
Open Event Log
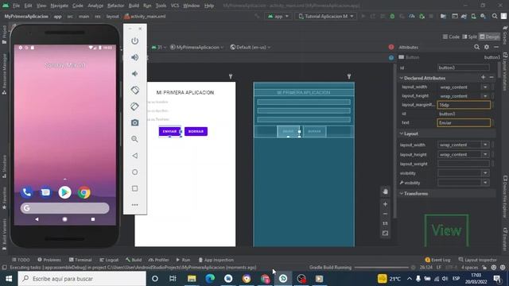(437, 260)
